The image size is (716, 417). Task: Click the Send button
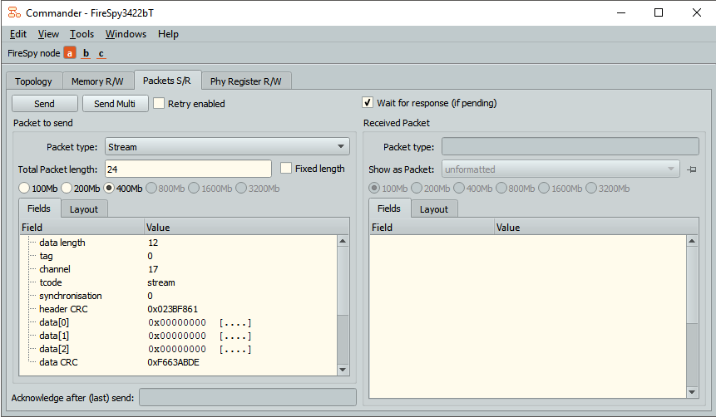coord(44,104)
